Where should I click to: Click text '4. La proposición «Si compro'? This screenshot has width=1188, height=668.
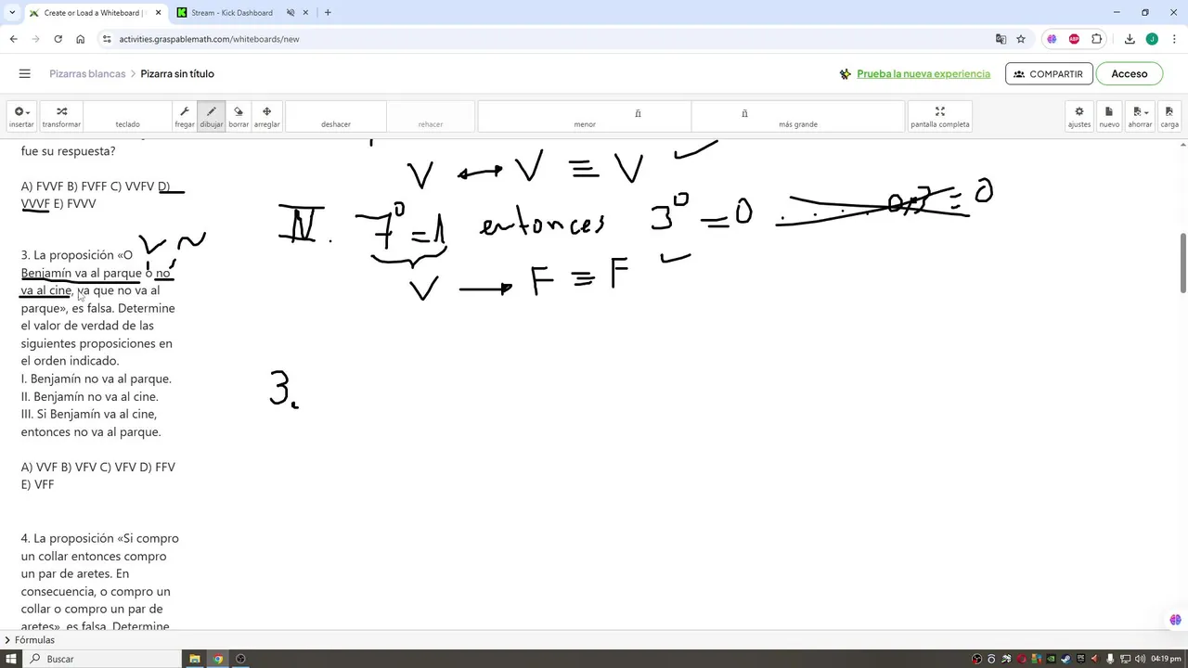coord(99,538)
